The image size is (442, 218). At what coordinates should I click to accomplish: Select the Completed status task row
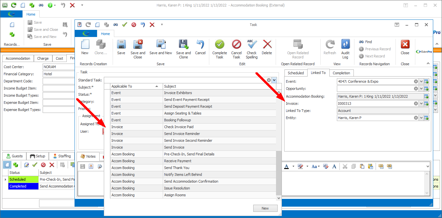coord(39,186)
